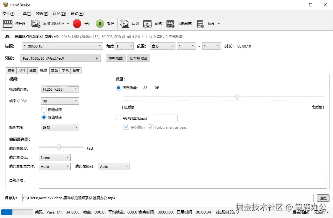Click the 高级选项 text area
The height and width of the screenshot is (218, 333).
tap(183, 180)
